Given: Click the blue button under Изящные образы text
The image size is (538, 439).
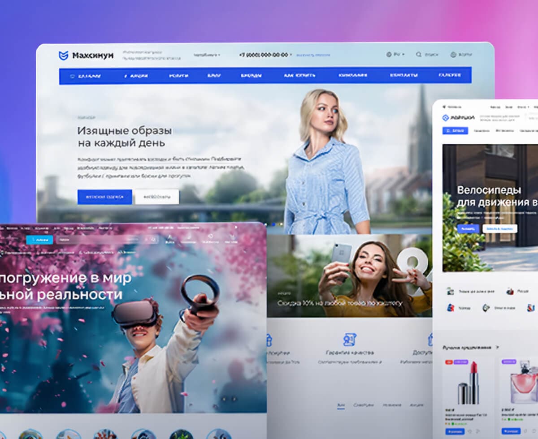Looking at the screenshot, I should click(104, 197).
